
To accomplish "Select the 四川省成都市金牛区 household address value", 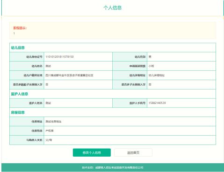I will coord(69,76).
